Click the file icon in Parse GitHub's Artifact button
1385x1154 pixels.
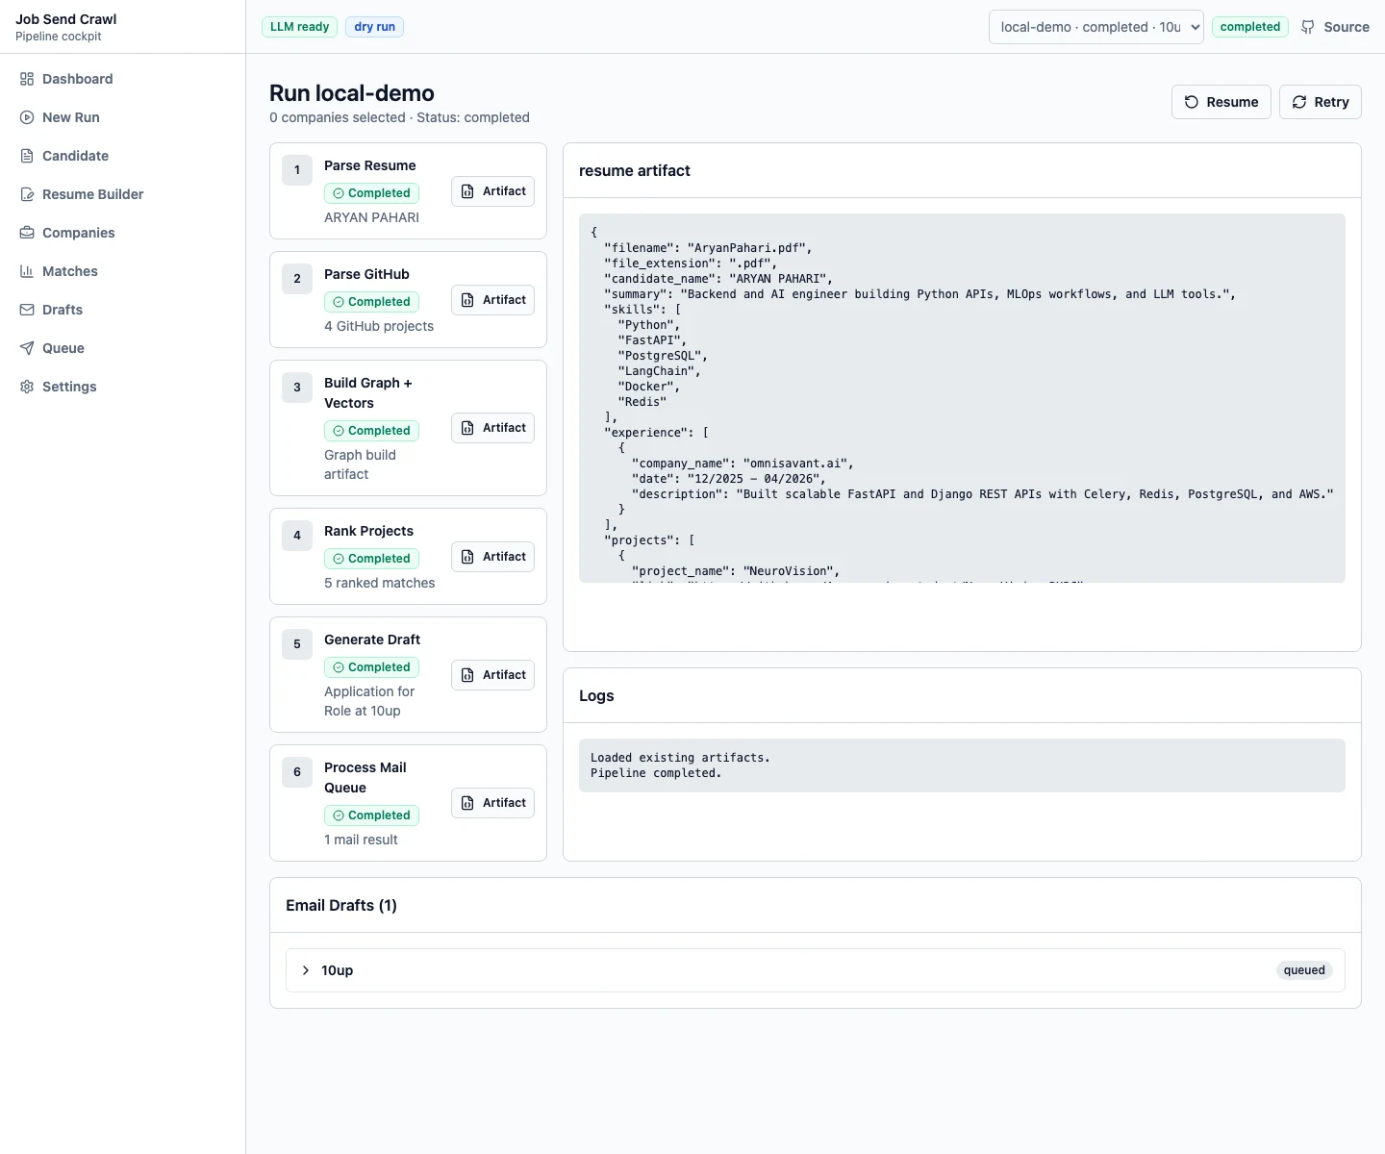coord(467,300)
